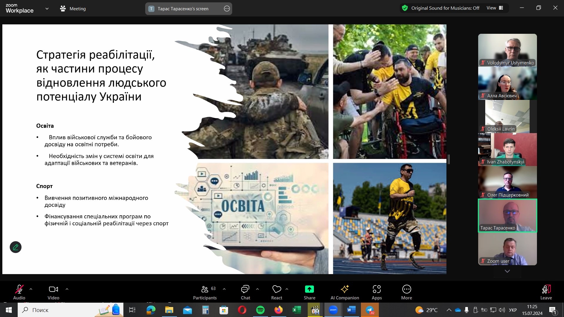Toggle the Video camera on
The height and width of the screenshot is (317, 564).
[53, 292]
